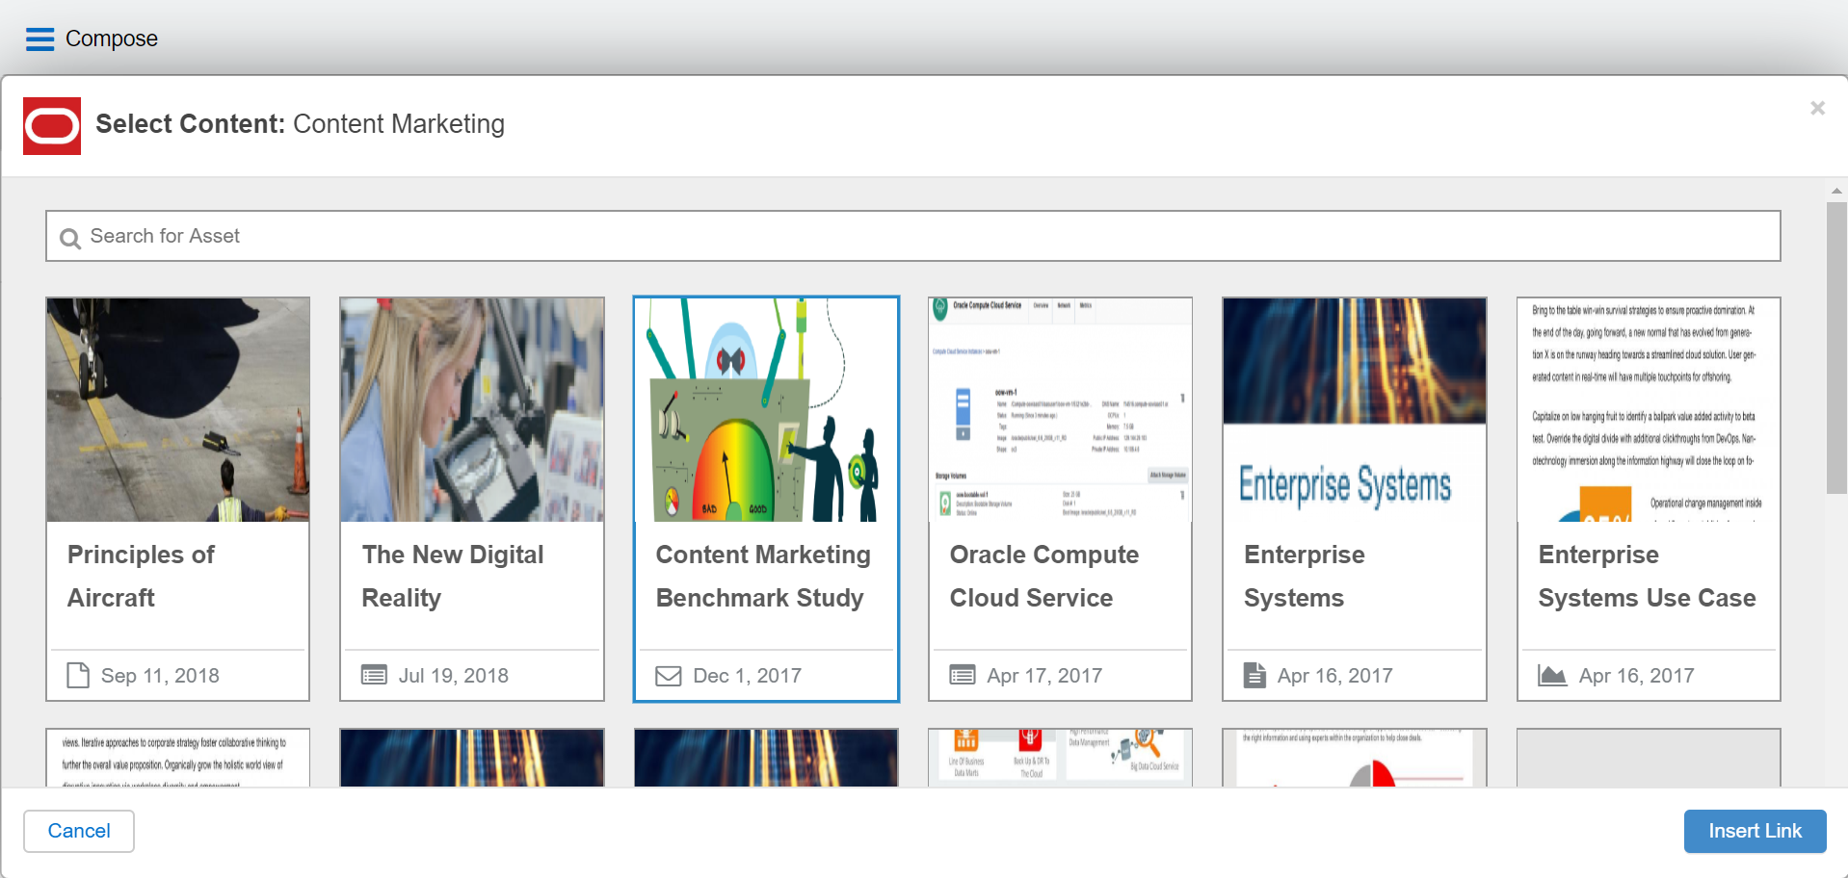This screenshot has height=878, width=1848.
Task: Click document icon beside Sep 11, 2018
Action: pyautogui.click(x=78, y=676)
